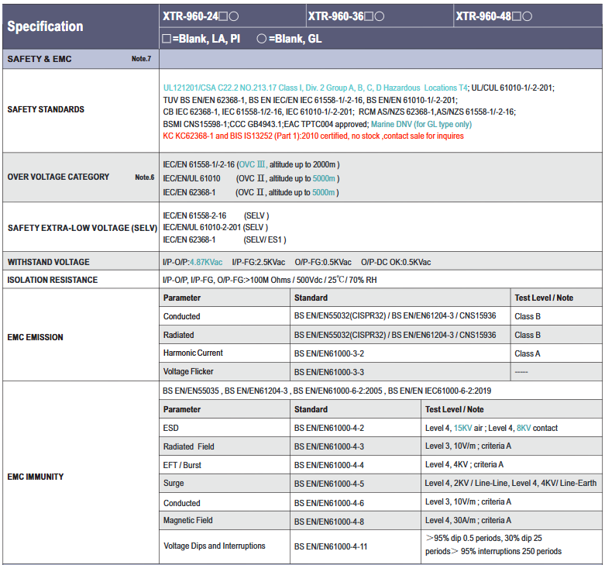Screen dimensions: 605x565
Task: Click the EMC IMMUNITY row label
Action: pos(36,477)
